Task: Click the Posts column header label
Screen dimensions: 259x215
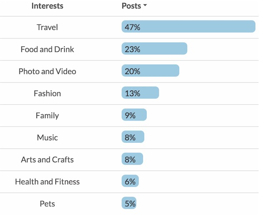Action: pyautogui.click(x=131, y=6)
